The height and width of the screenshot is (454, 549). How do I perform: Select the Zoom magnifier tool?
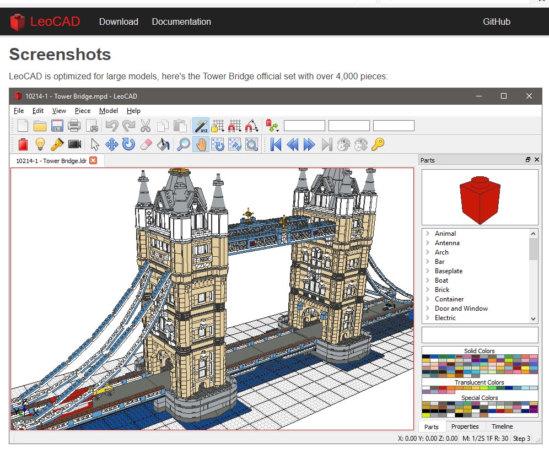pyautogui.click(x=183, y=144)
